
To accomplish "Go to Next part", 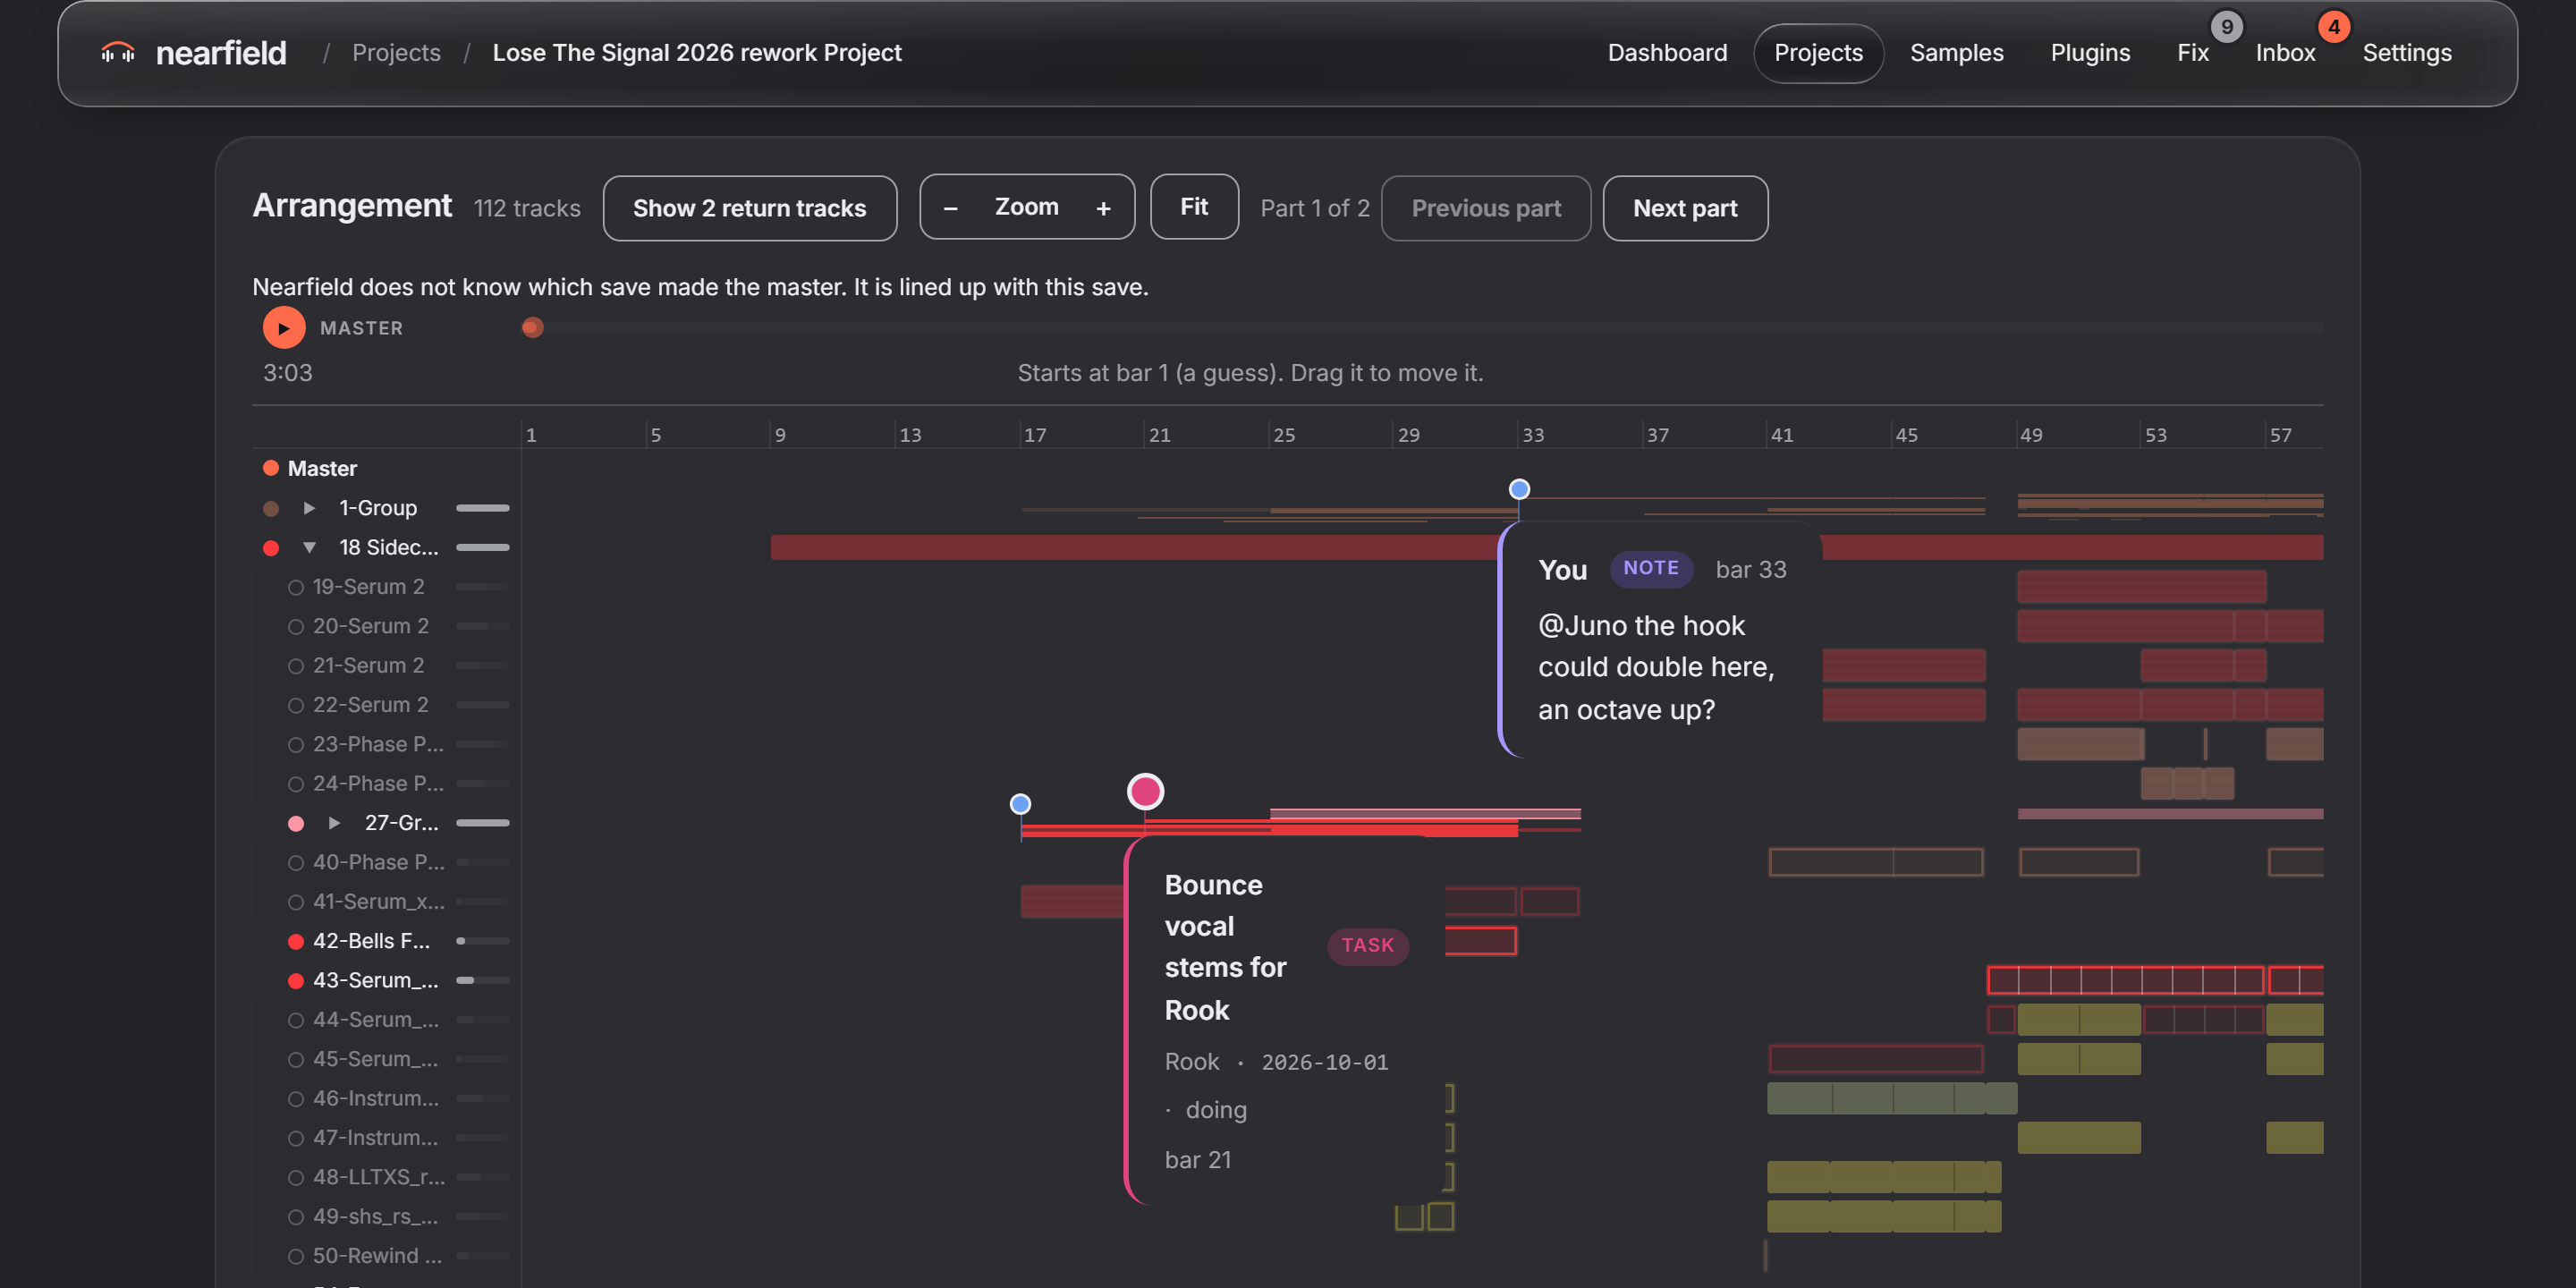I will pyautogui.click(x=1685, y=208).
